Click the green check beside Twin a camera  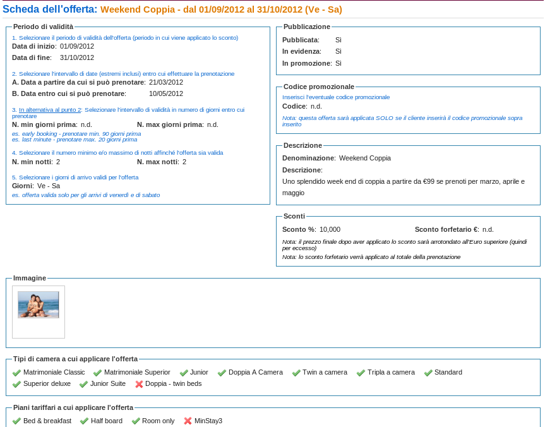click(296, 373)
